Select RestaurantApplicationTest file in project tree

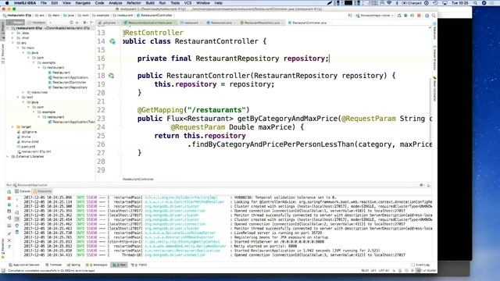[x=71, y=122]
